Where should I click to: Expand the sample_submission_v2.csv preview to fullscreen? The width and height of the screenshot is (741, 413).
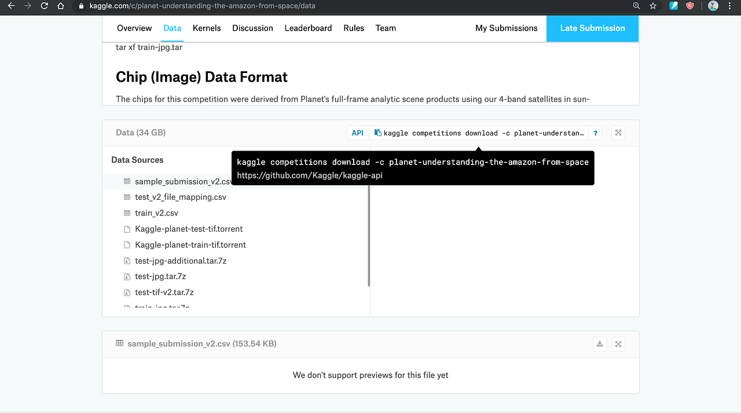618,343
